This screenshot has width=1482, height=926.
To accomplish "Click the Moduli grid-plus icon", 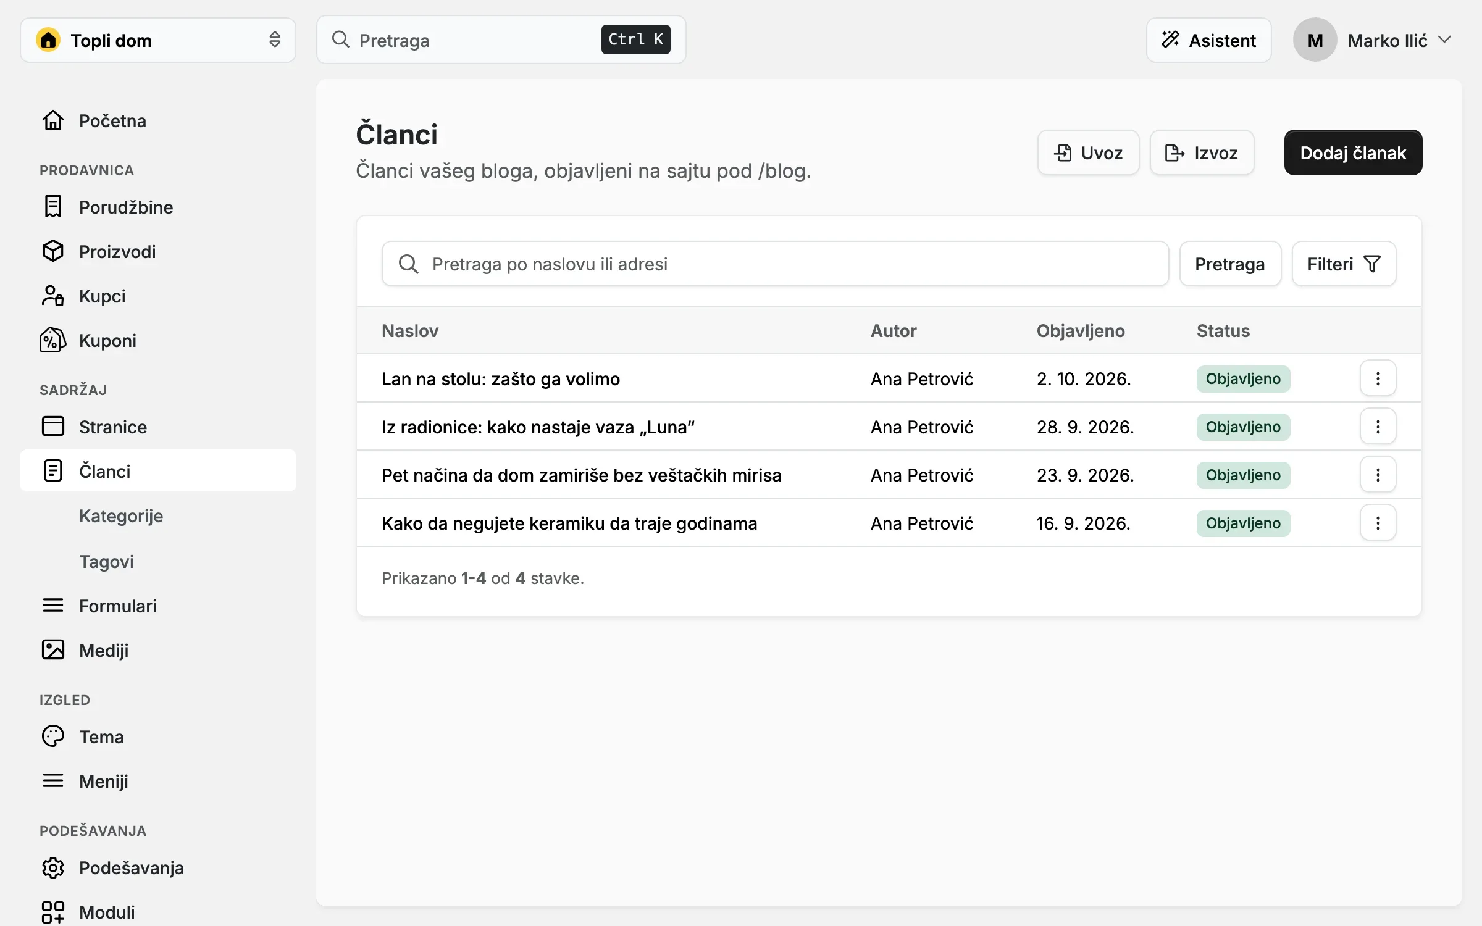I will [x=53, y=912].
